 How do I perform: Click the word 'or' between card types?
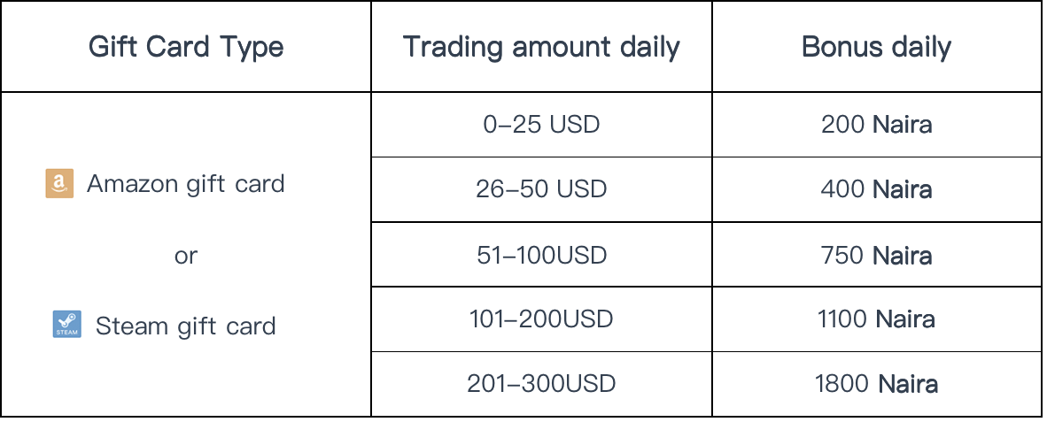click(186, 256)
